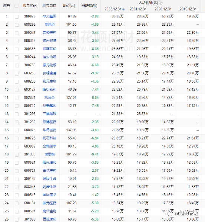Open the 诺思格 stock link
The image size is (205, 222).
click(50, 154)
